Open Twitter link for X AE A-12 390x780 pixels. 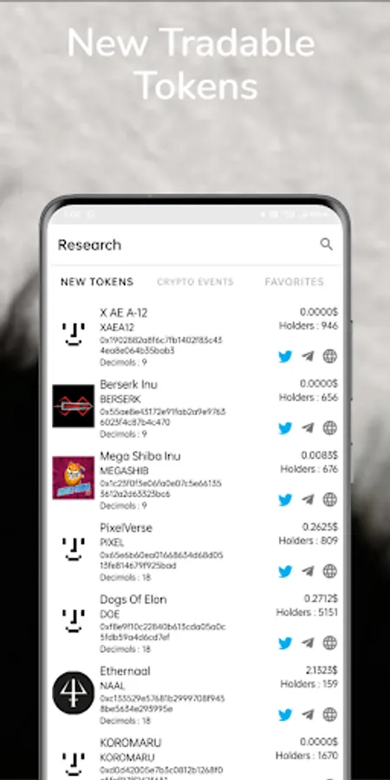(285, 356)
